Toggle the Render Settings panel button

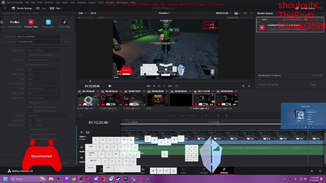point(22,8)
